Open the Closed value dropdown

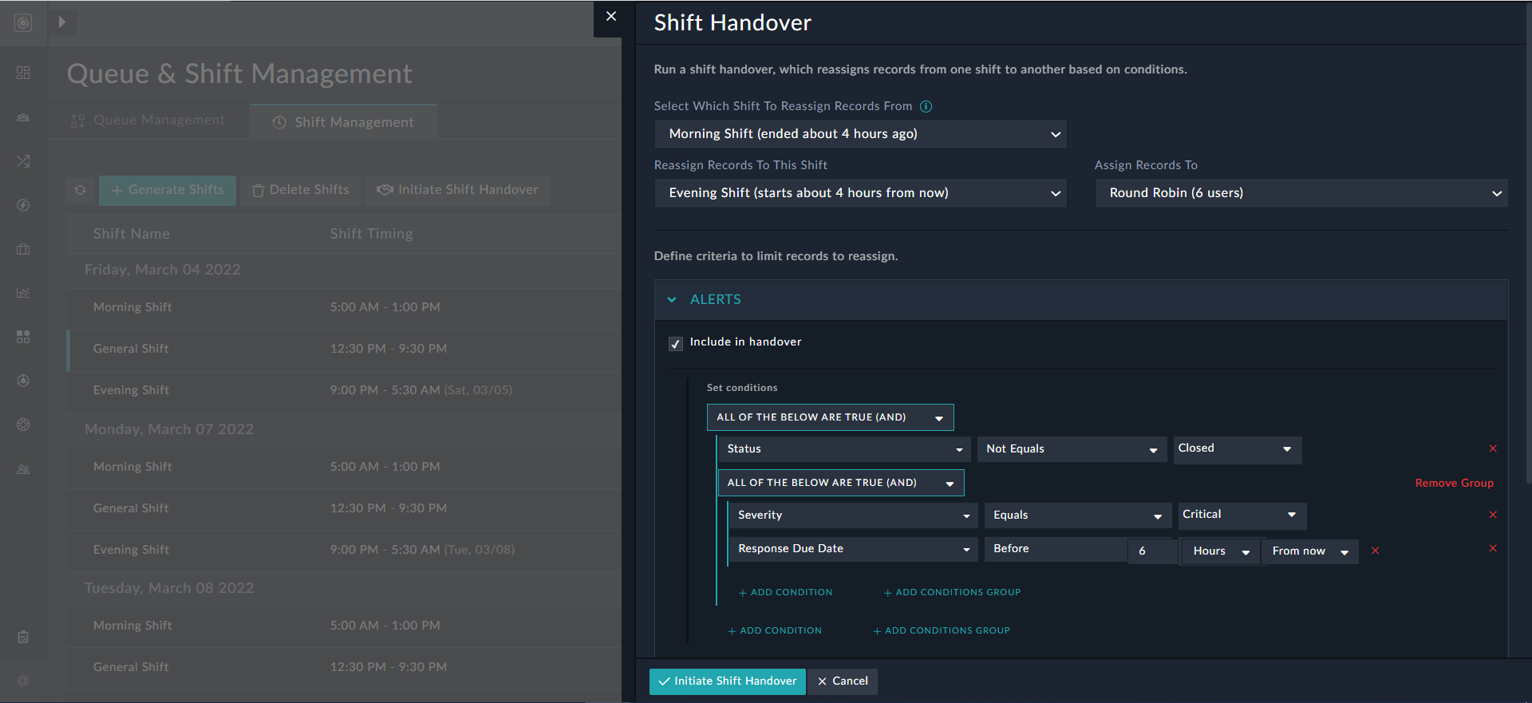point(1237,449)
